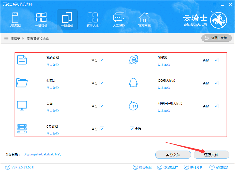Viewport: 235px width, 171px height.
Task: Click the 数据备份和还原 breadcrumb label
Action: 38,38
